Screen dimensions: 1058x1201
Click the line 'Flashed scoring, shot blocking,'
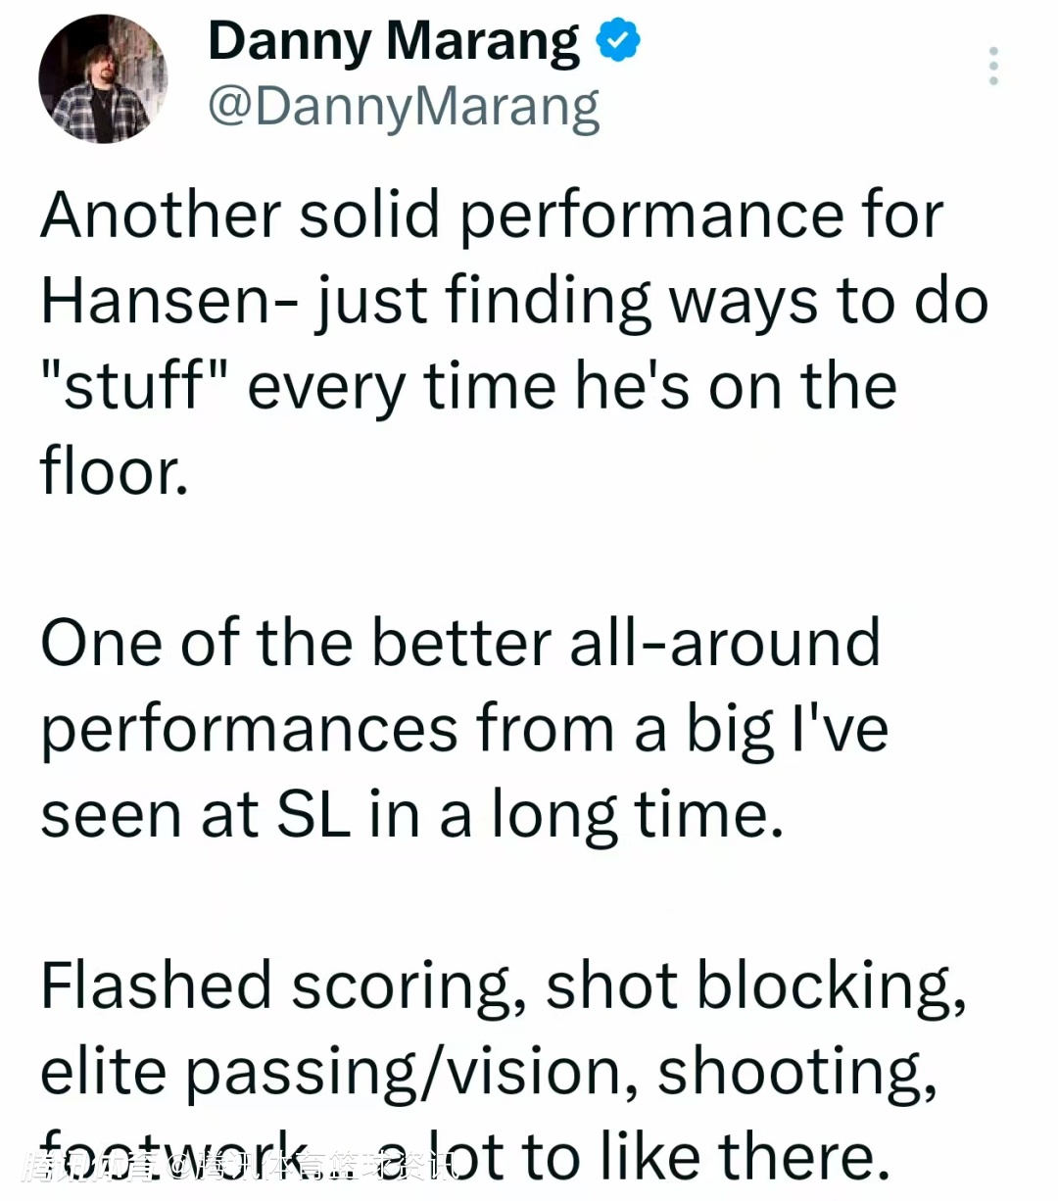[x=504, y=986]
